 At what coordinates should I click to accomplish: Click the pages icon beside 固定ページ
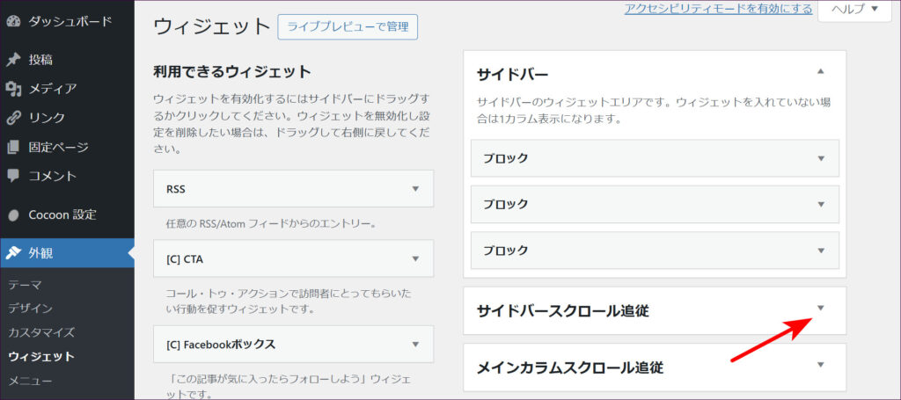pyautogui.click(x=13, y=147)
